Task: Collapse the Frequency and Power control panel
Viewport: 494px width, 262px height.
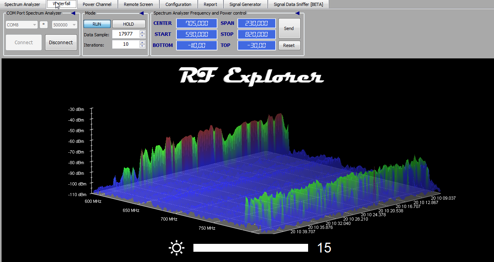Action: pos(297,13)
